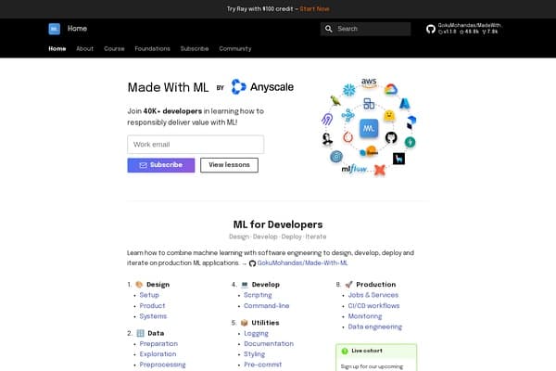Click the mlflow logo
This screenshot has height=371, width=556.
click(354, 169)
